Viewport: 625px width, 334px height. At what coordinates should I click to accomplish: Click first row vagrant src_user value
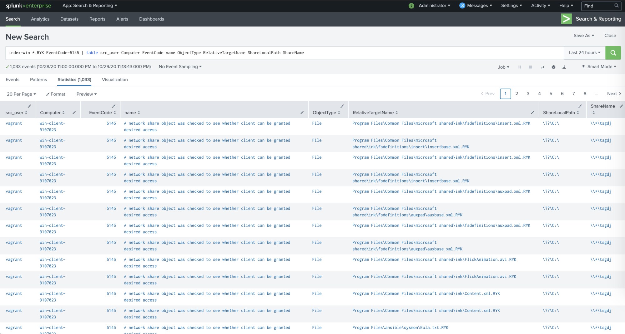pyautogui.click(x=14, y=123)
